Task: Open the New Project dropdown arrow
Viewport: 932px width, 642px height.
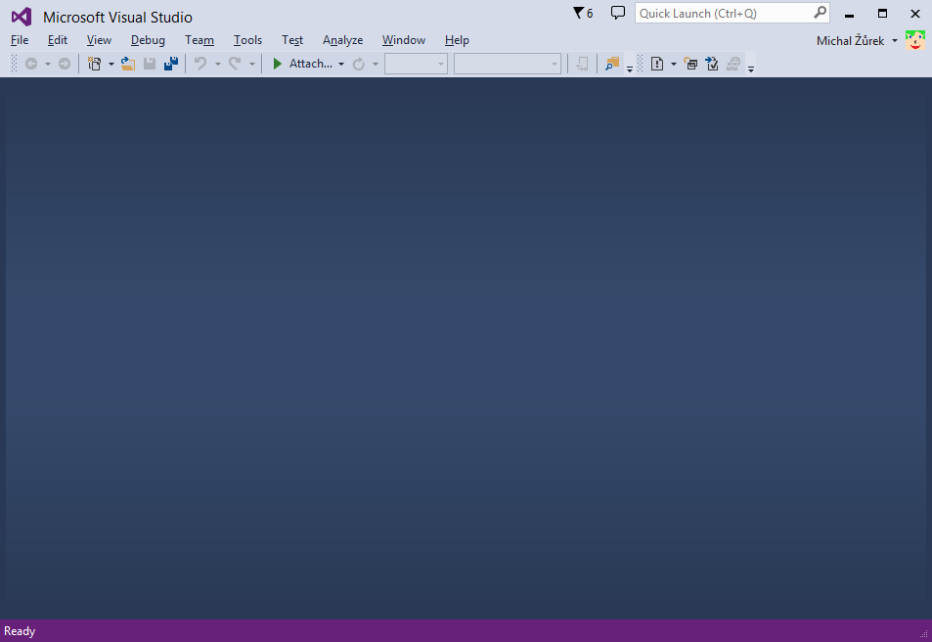Action: click(x=111, y=63)
